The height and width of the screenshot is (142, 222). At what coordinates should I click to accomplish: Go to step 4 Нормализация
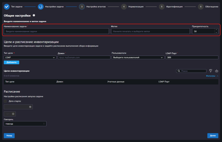(x=124, y=7)
